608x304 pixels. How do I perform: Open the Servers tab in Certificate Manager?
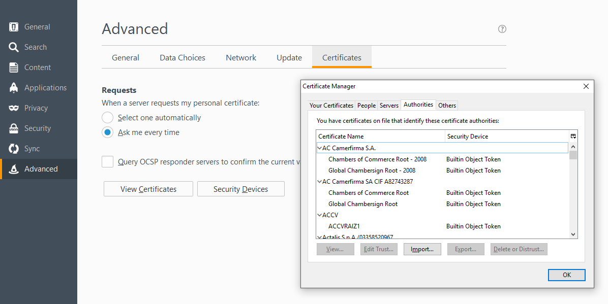tap(389, 106)
